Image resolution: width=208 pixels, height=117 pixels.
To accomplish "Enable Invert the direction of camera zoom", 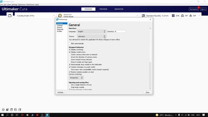I will pos(70,57).
